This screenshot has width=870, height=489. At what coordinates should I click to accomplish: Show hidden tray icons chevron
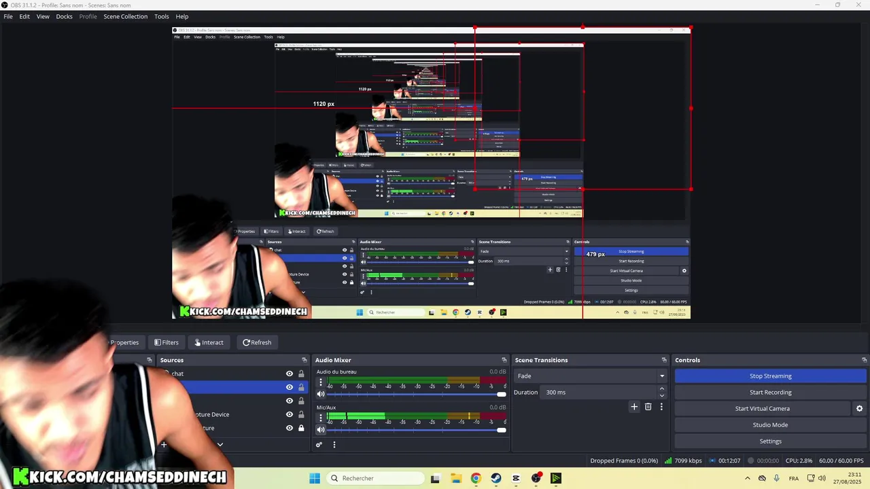pos(748,478)
